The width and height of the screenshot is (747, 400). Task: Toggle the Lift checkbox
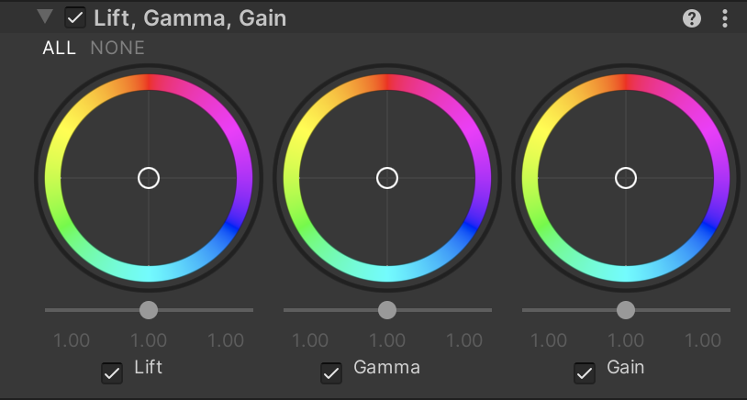tap(112, 372)
